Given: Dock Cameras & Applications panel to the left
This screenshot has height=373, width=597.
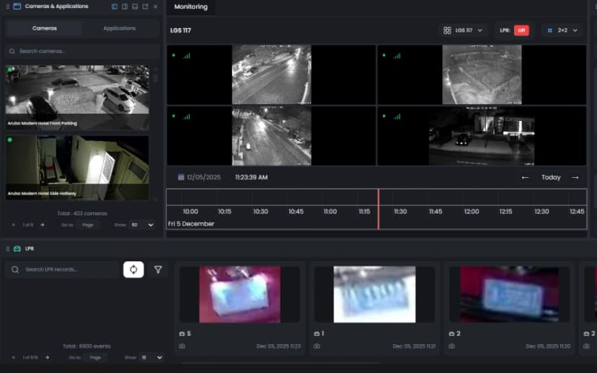Looking at the screenshot, I should click(115, 6).
